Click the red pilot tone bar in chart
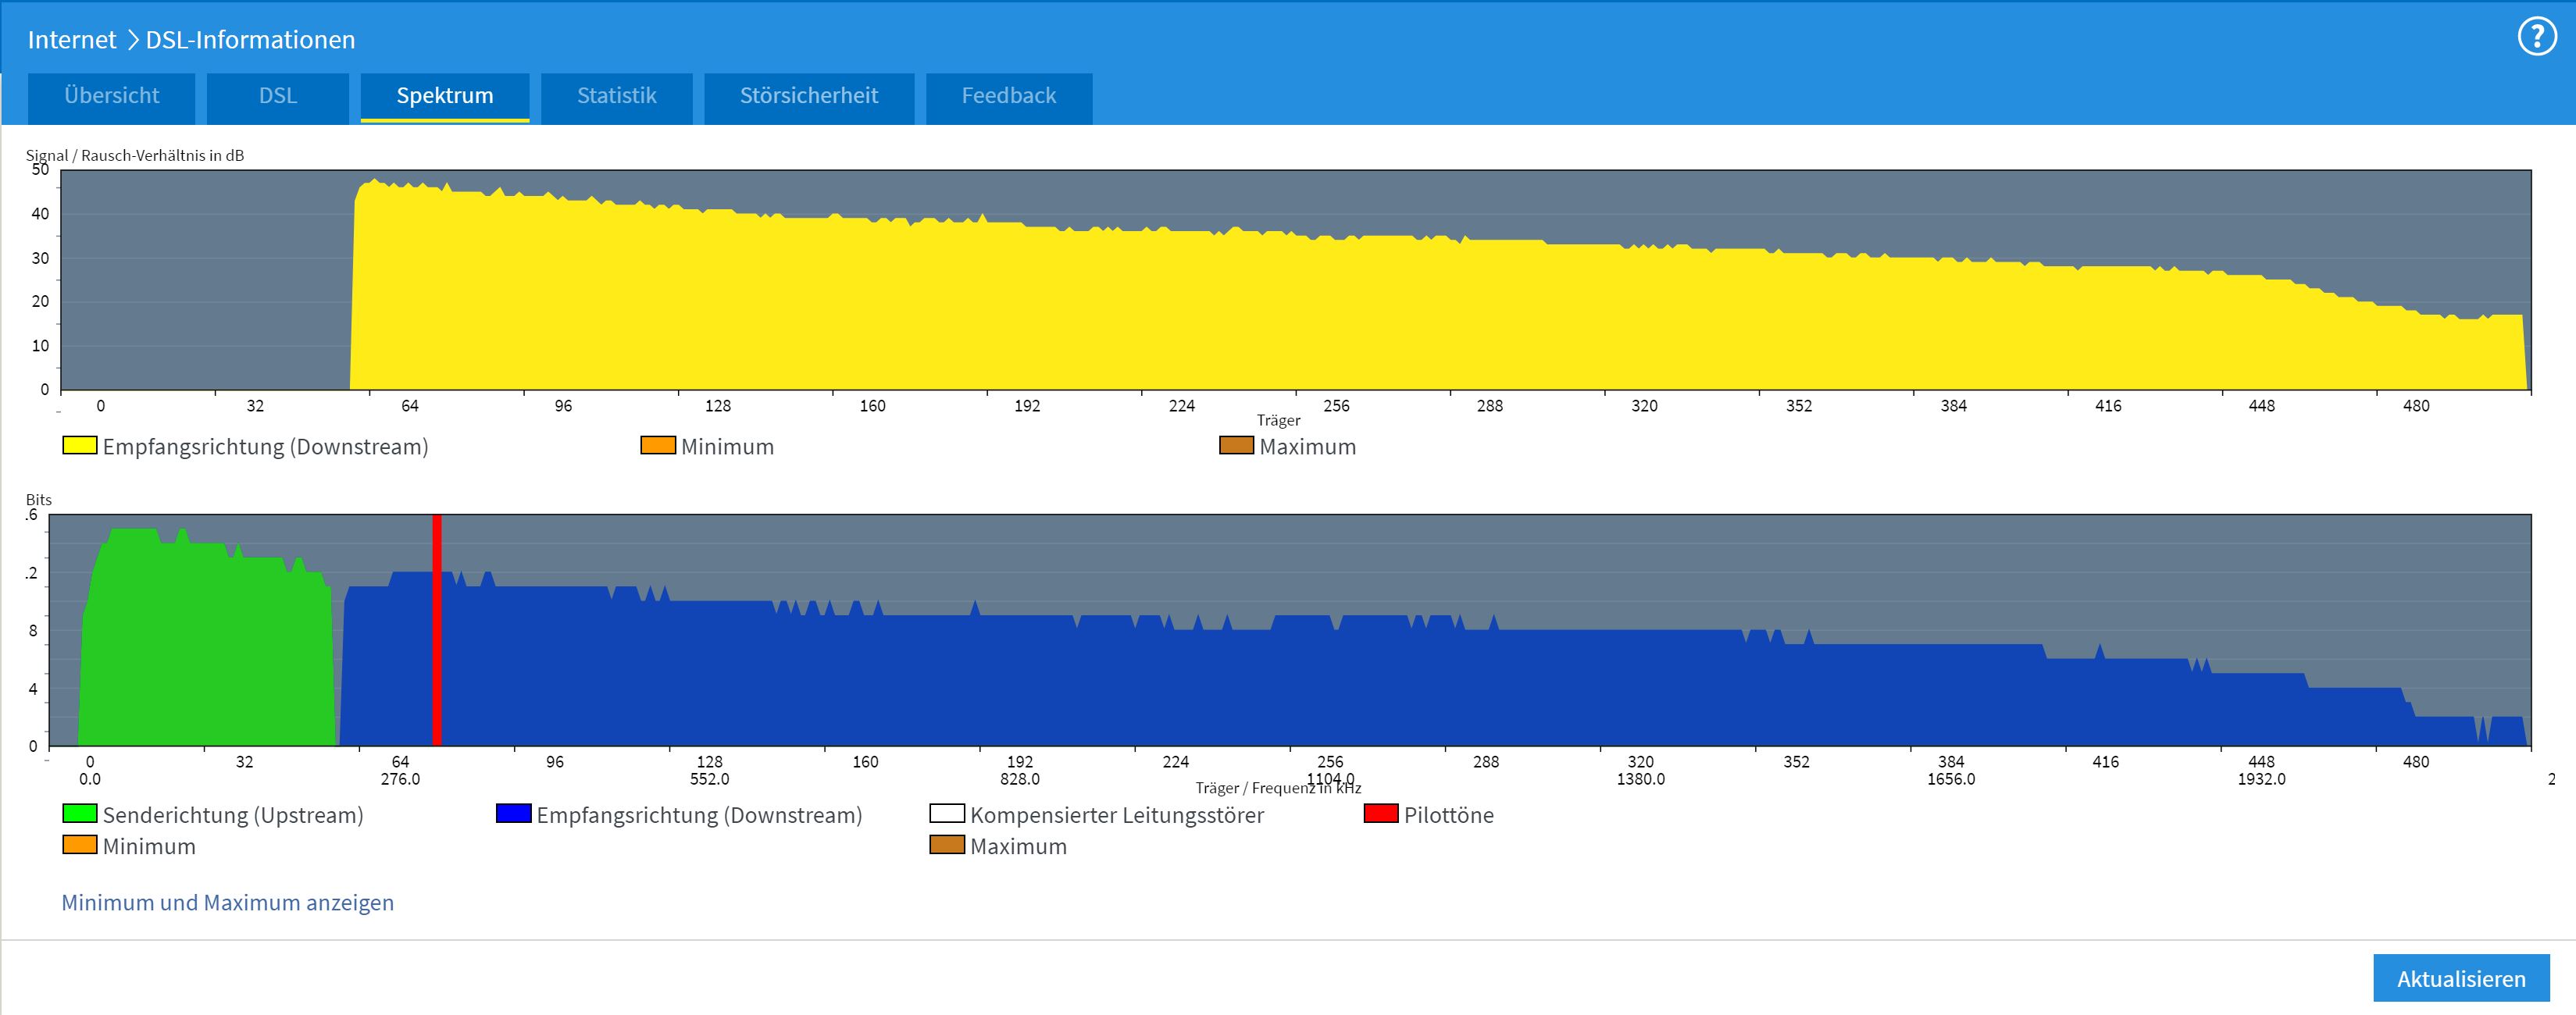This screenshot has width=2576, height=1015. tap(437, 630)
